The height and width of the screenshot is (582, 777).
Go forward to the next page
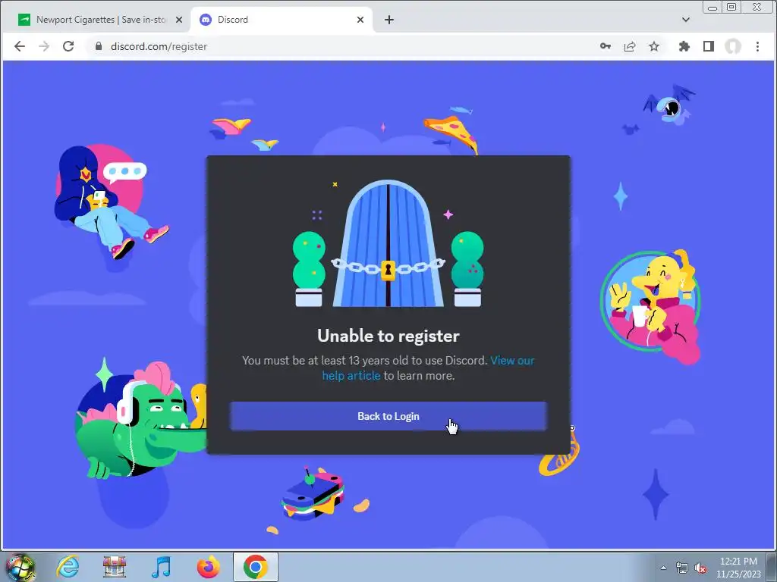44,46
